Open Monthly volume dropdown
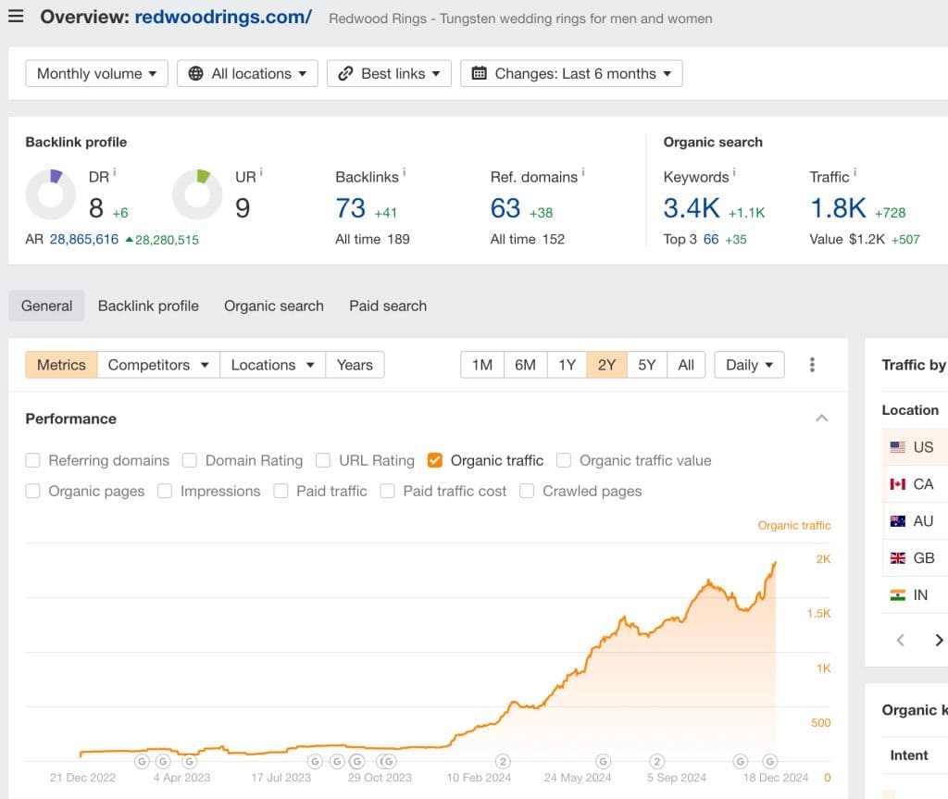This screenshot has width=948, height=799. (96, 73)
